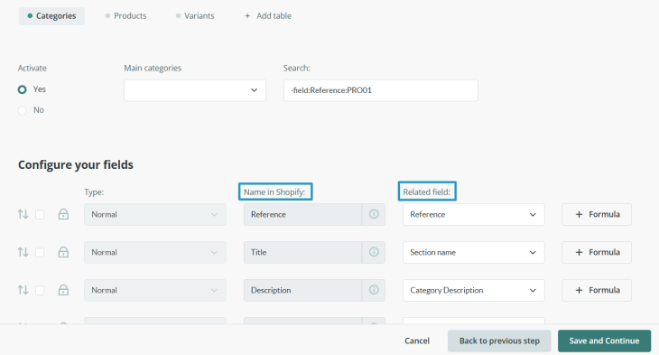Add a Formula to the Reference row

coord(597,214)
